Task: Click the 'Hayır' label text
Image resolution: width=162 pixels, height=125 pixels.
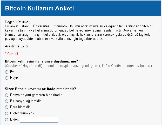Action: click(14, 78)
